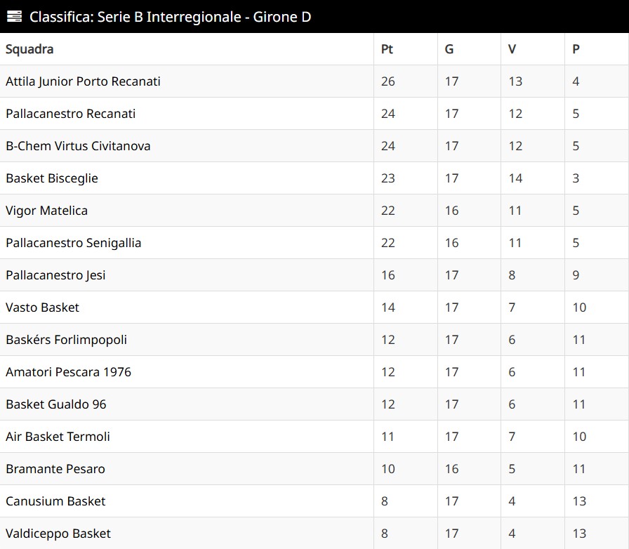This screenshot has height=549, width=629.
Task: Click the V column header
Action: pyautogui.click(x=512, y=49)
